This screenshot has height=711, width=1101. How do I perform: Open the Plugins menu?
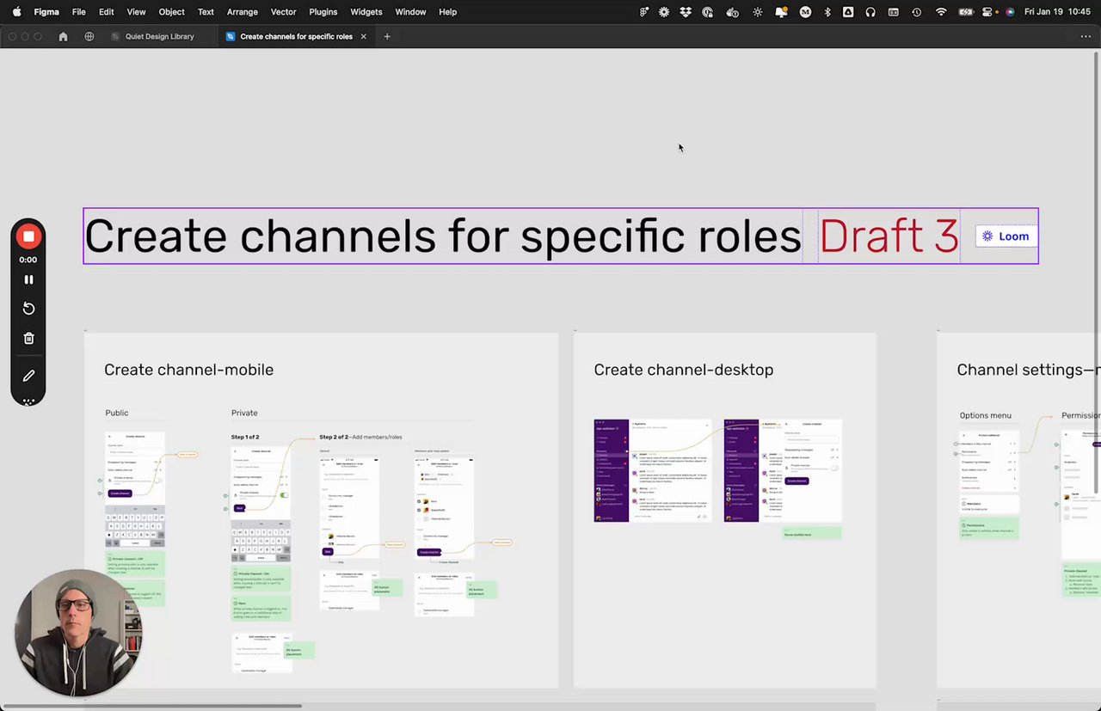[x=323, y=12]
